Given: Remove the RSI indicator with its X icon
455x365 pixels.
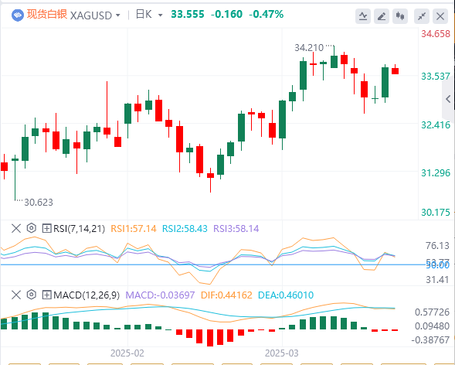Looking at the screenshot, I should coord(16,228).
